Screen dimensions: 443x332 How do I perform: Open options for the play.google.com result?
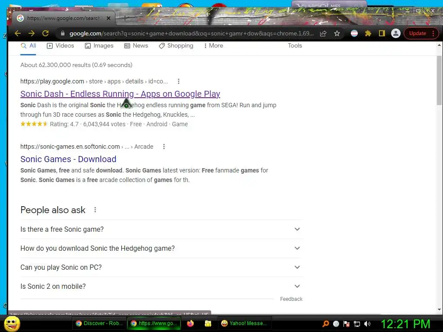click(x=179, y=81)
